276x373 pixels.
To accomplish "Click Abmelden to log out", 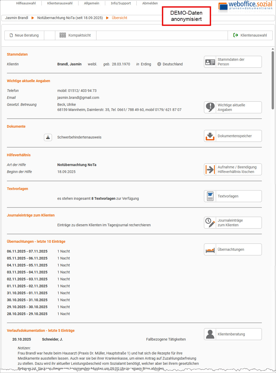I will click(x=150, y=3).
